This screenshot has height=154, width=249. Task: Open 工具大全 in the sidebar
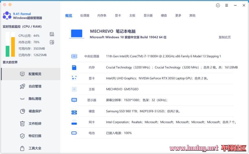[31, 148]
